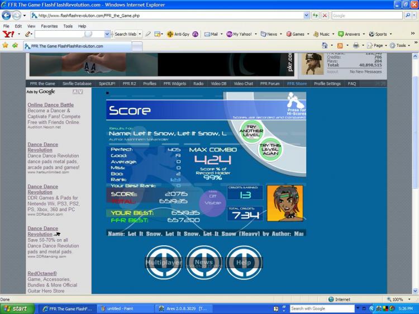Click the Favorites Center star icon
The image size is (419, 314).
[x=5, y=45]
